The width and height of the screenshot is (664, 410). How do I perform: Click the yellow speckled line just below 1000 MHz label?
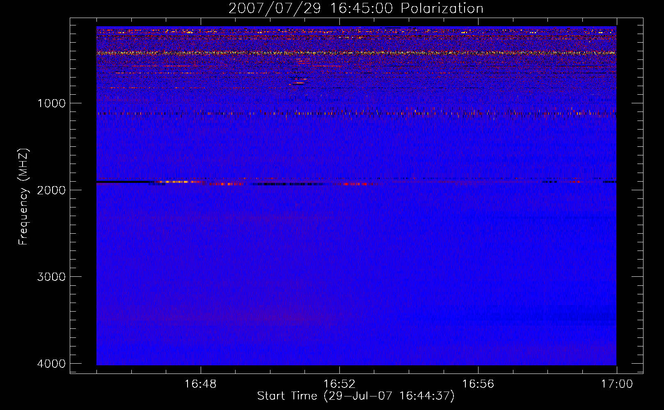356,113
